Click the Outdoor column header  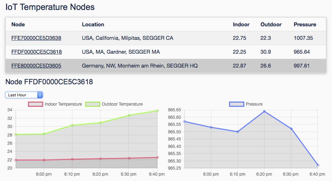click(x=271, y=25)
